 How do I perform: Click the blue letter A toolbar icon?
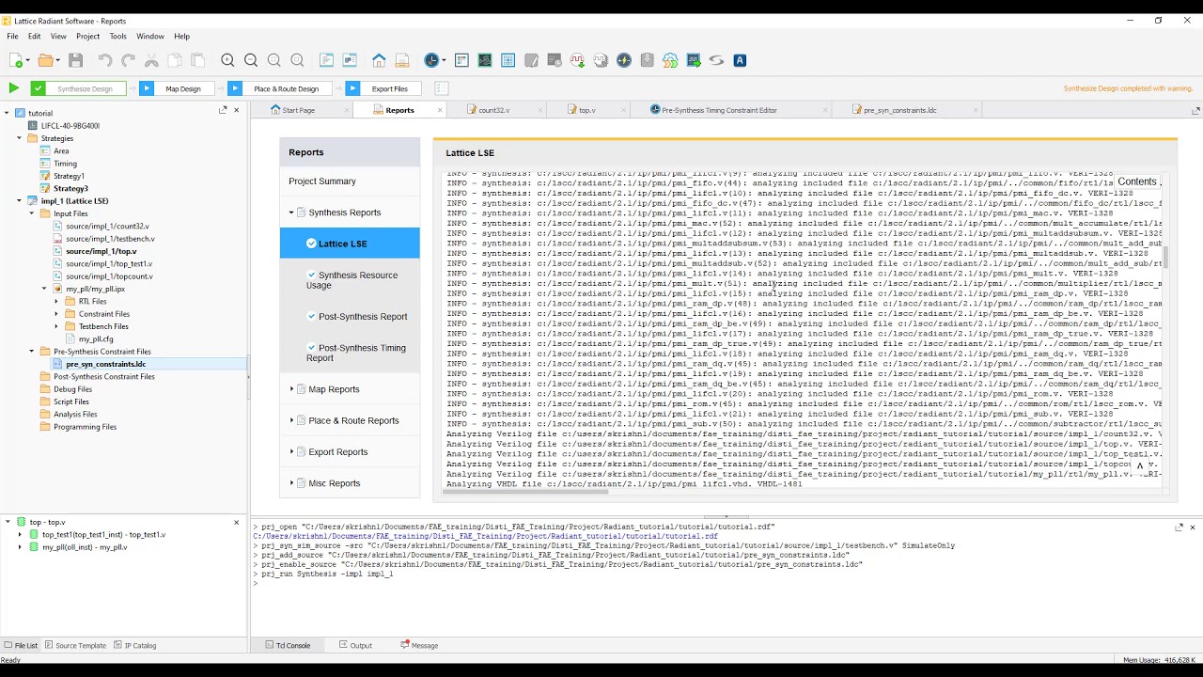[x=740, y=60]
